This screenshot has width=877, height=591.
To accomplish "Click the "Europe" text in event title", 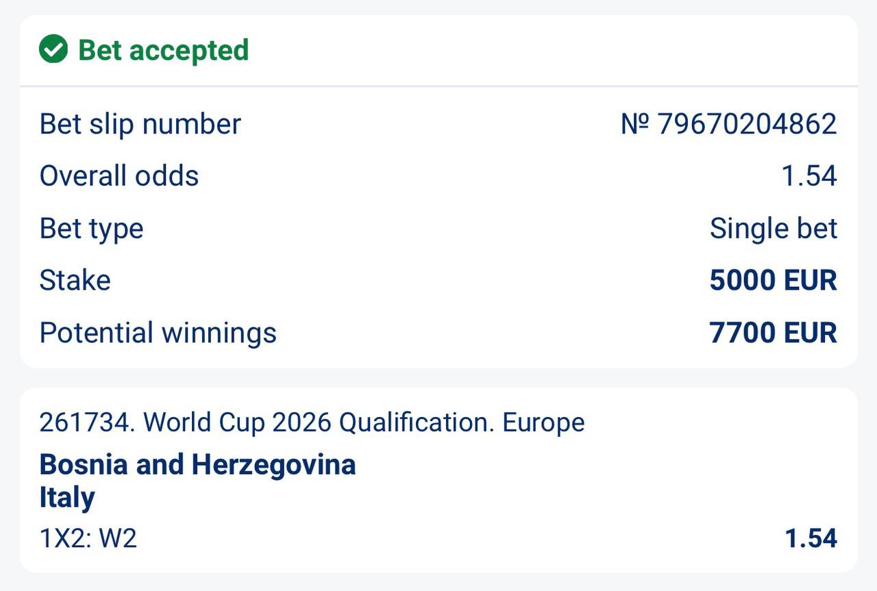I will pos(543,423).
